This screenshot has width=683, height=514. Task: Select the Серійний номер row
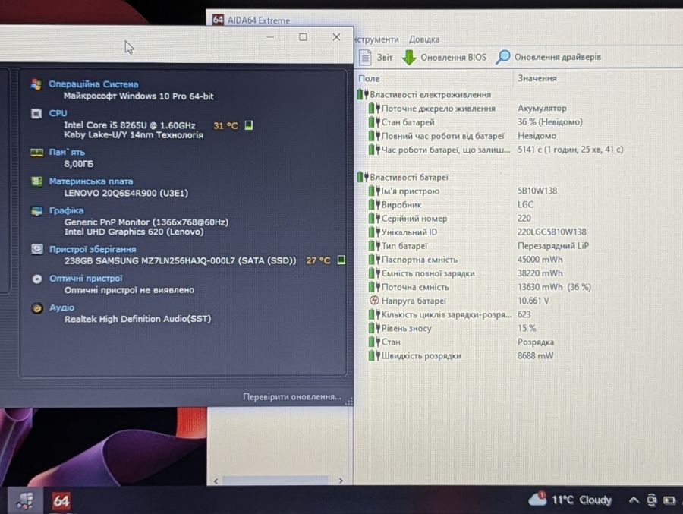pyautogui.click(x=518, y=218)
